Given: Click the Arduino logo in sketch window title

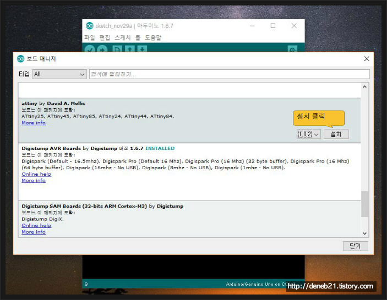Looking at the screenshot, I should pos(89,26).
